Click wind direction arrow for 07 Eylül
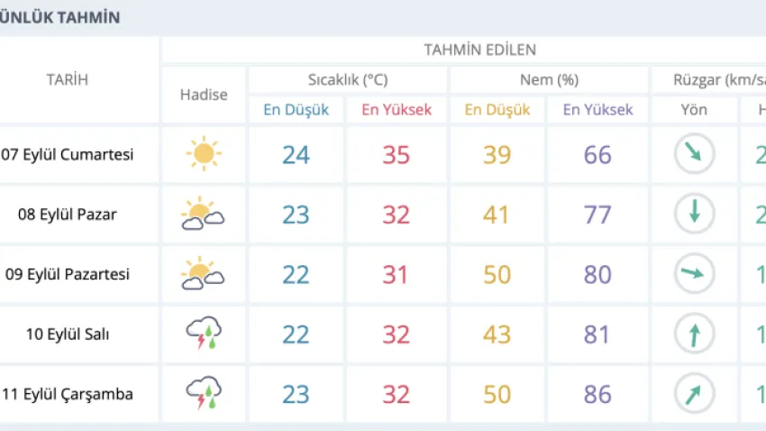 (694, 153)
